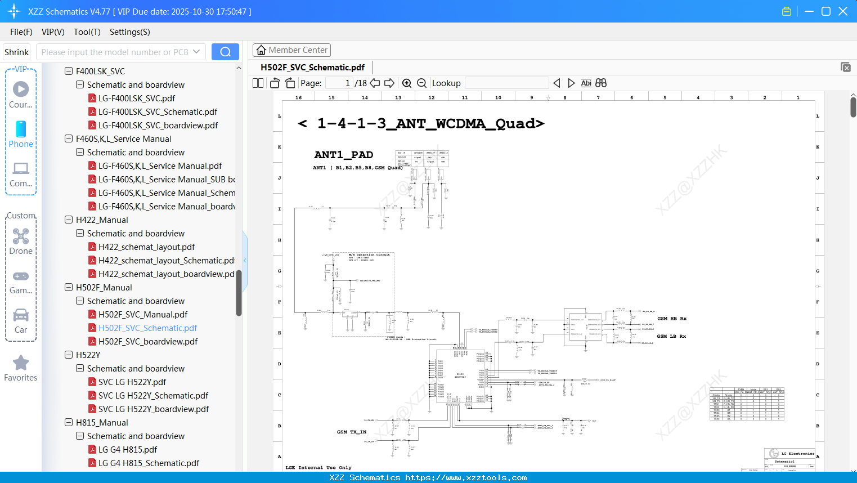
Task: Click the Shrink sidebar button
Action: [16, 51]
